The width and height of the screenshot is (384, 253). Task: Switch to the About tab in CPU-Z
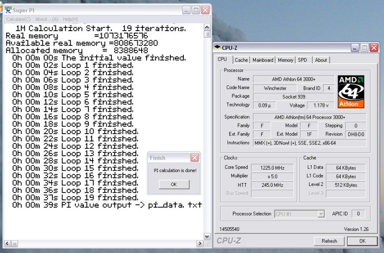(x=321, y=60)
